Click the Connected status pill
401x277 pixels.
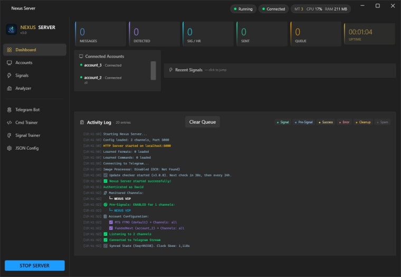click(273, 9)
